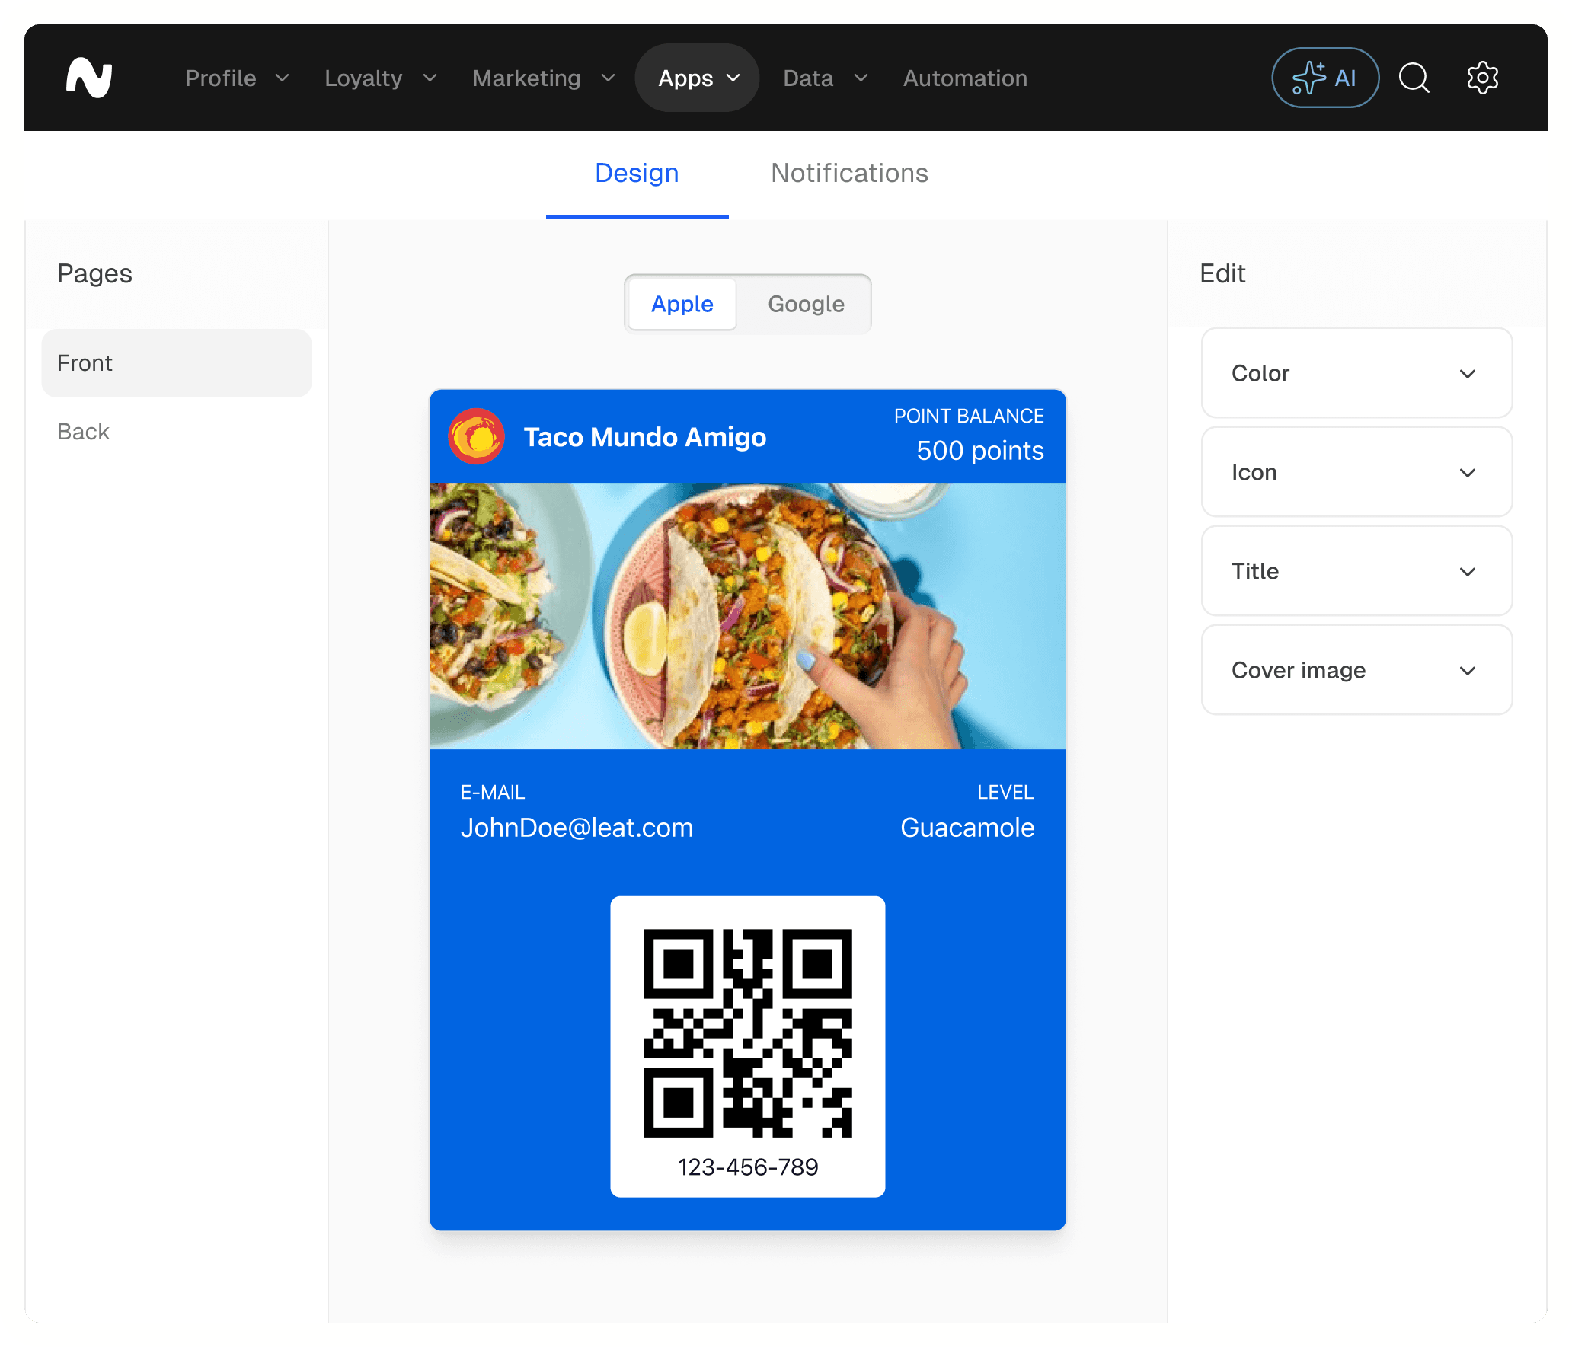This screenshot has height=1347, width=1572.
Task: Click the taco cover image thumbnail
Action: coord(747,615)
